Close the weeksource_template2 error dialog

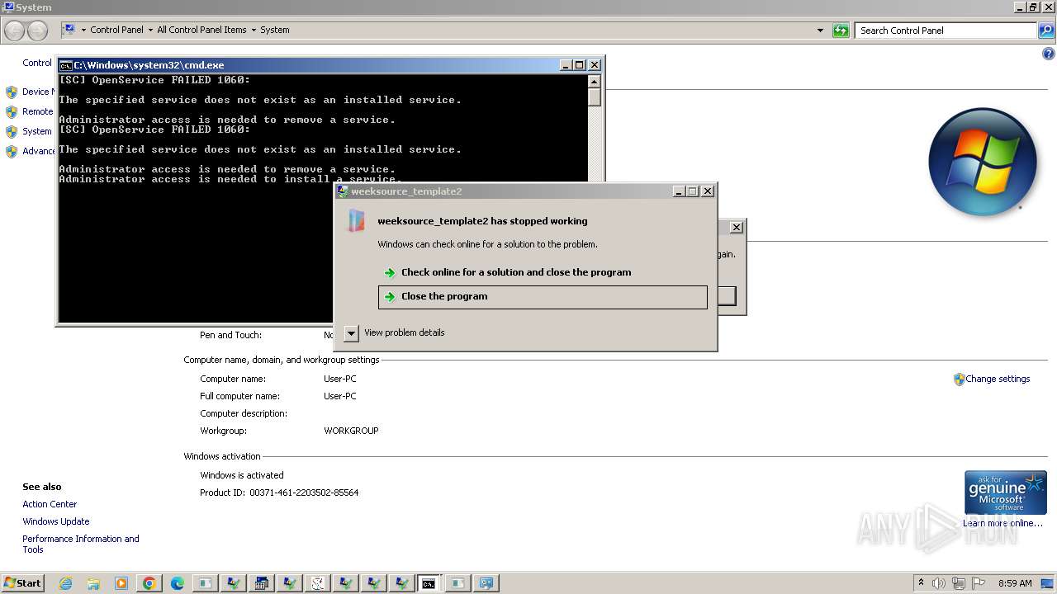[708, 191]
